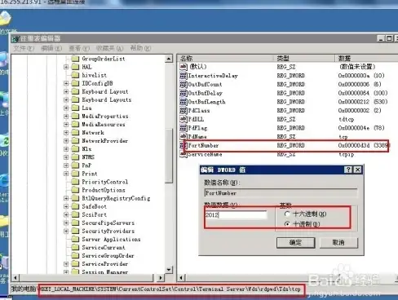The height and width of the screenshot is (300, 398).
Task: Click the OutBufLength DWORD value icon
Action: tap(184, 102)
